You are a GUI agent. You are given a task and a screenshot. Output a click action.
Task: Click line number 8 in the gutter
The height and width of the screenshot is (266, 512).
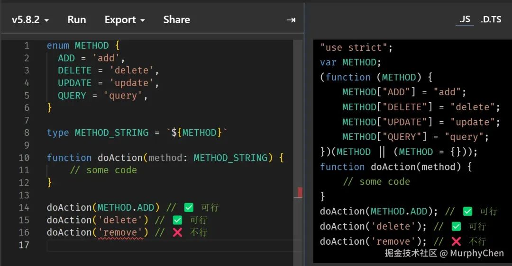27,133
